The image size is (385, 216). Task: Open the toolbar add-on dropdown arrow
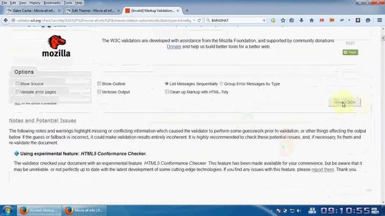pos(349,20)
